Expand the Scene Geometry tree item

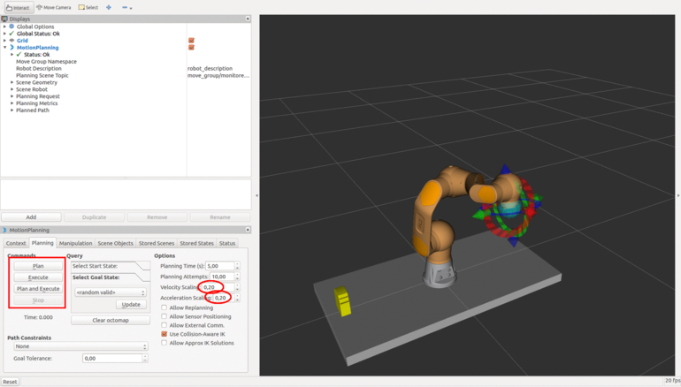[12, 82]
